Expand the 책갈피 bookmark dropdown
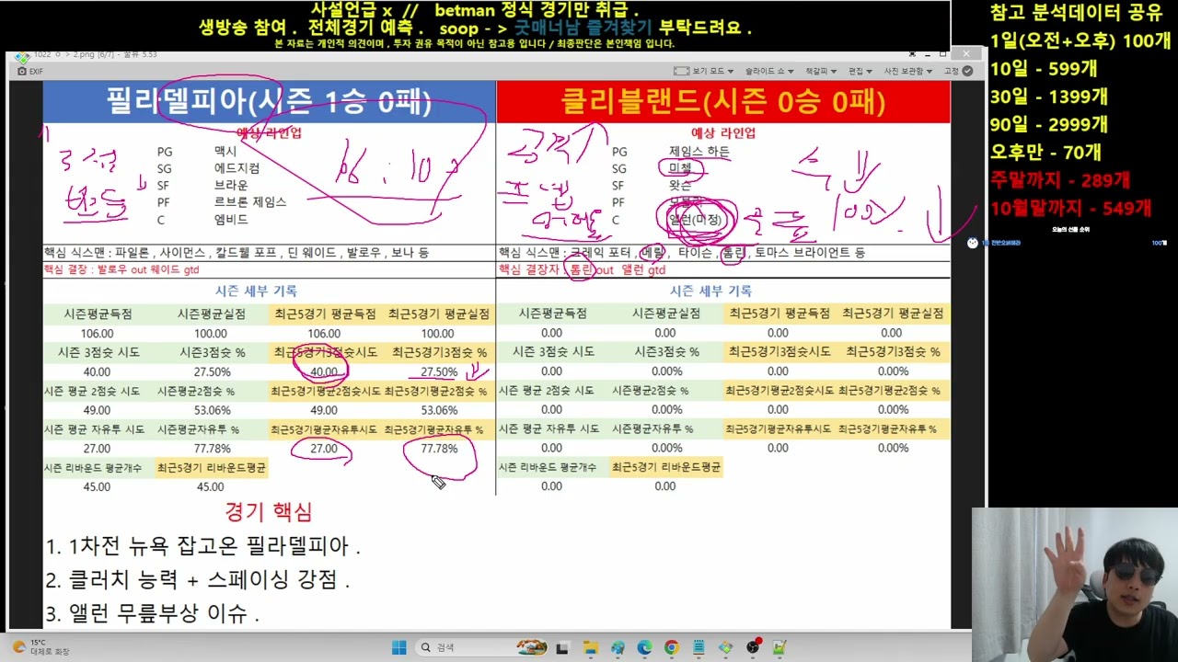Screen dimensions: 1178x662 (820, 71)
